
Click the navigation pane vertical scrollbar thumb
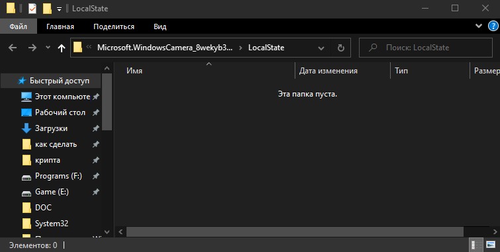pos(107,102)
